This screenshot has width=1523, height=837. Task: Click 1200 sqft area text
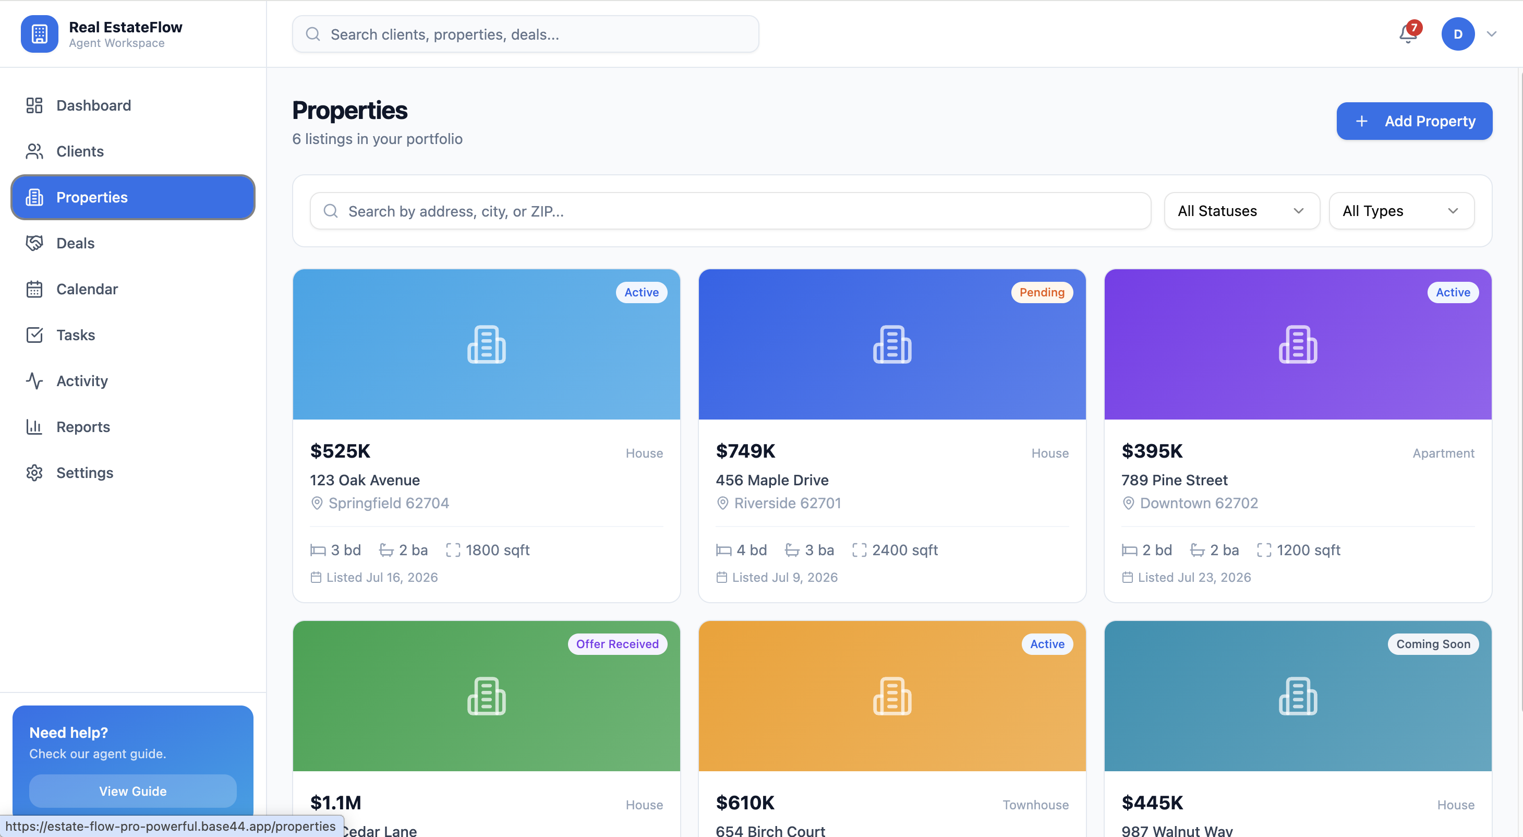tap(1309, 550)
